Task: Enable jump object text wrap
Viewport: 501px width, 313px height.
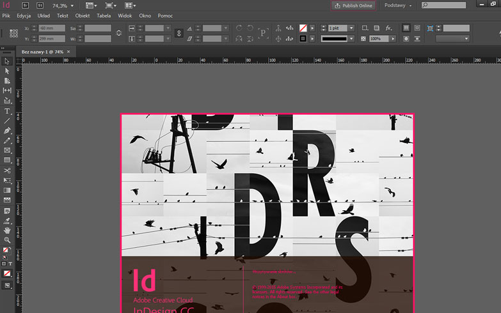Action: point(417,38)
